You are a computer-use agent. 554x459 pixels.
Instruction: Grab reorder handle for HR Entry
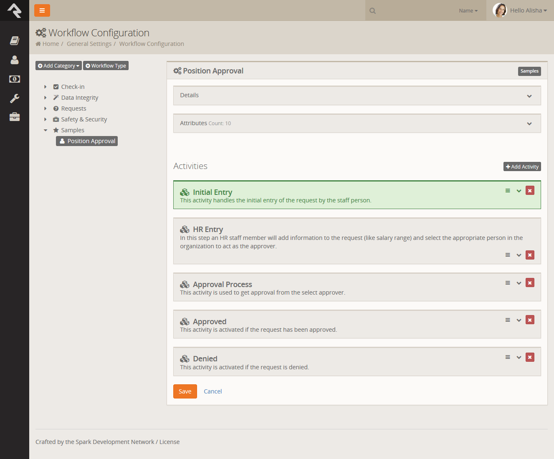point(508,255)
